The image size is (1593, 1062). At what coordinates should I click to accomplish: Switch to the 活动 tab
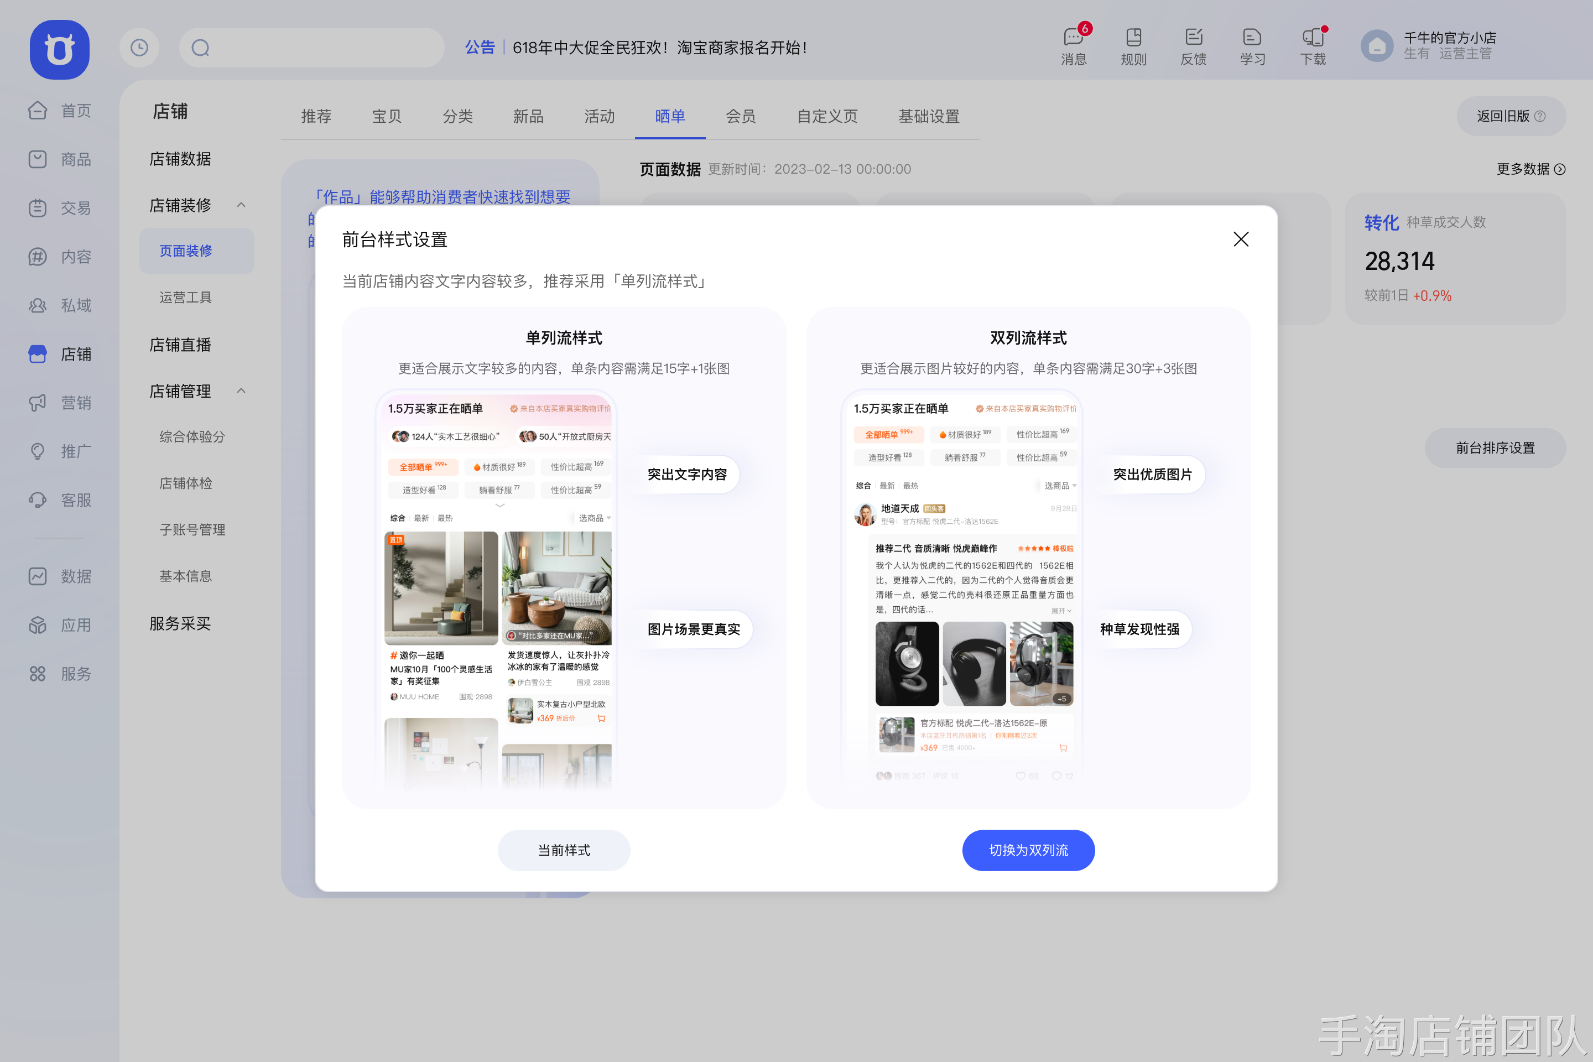[600, 117]
